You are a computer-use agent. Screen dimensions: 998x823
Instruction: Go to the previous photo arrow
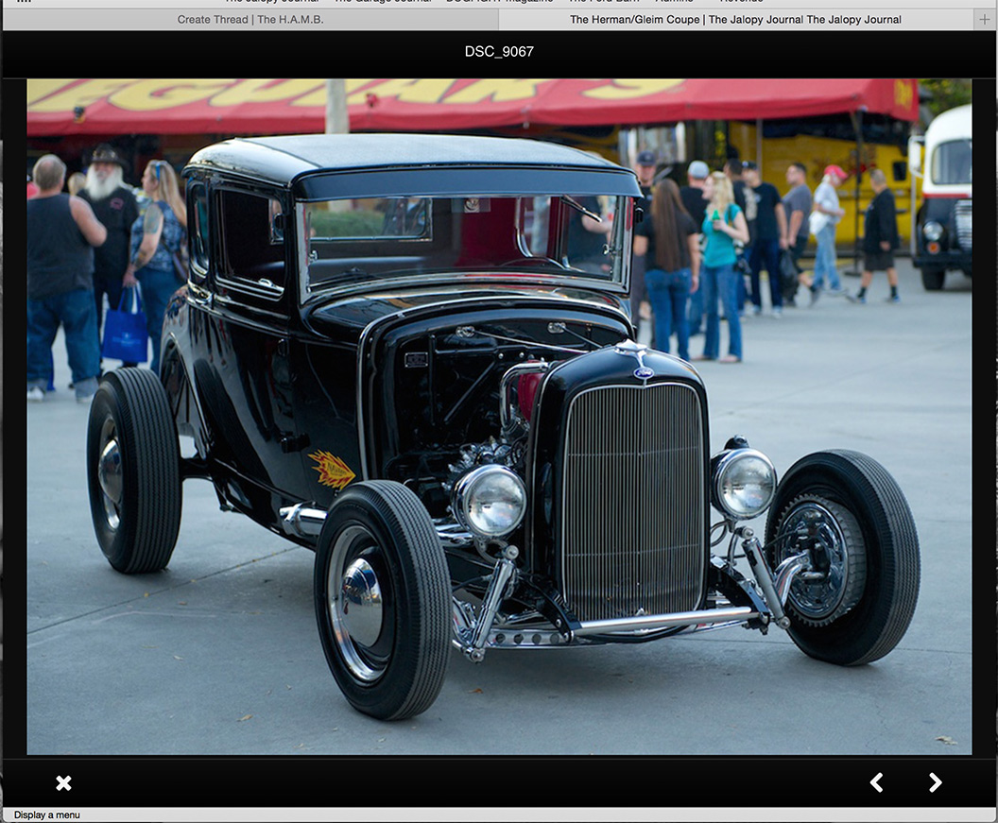[876, 782]
